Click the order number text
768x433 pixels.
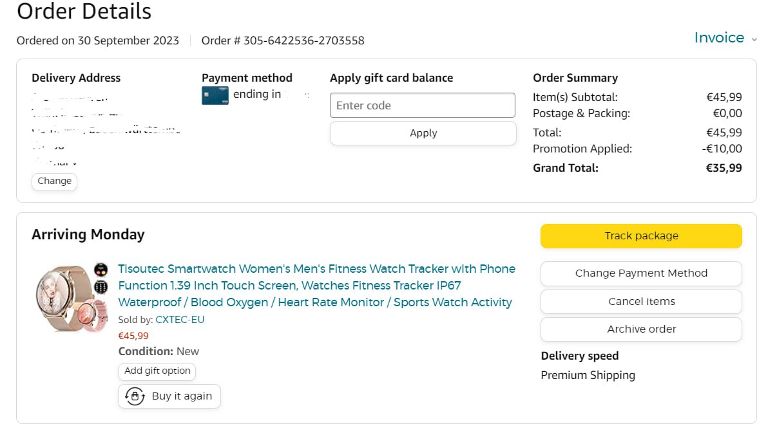283,41
